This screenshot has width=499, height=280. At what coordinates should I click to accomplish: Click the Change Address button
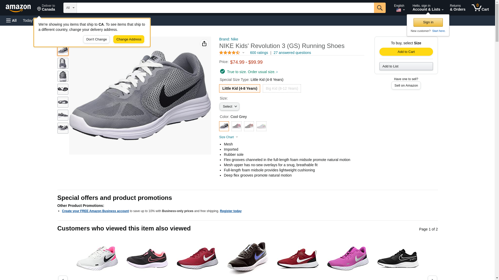pos(129,39)
